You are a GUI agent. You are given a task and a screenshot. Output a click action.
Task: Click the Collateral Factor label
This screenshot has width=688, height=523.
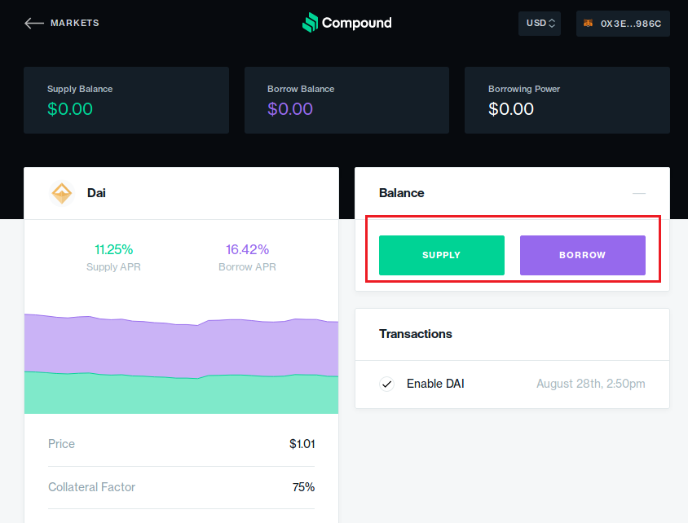pos(91,487)
